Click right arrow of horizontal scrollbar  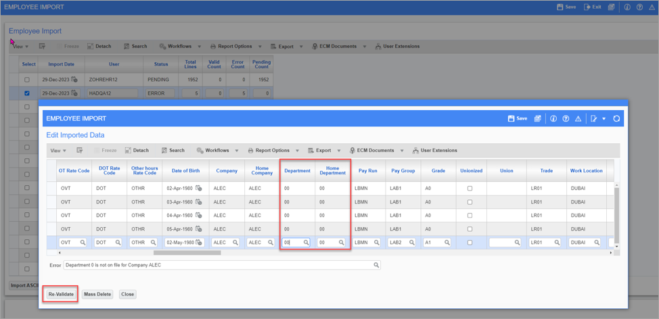click(611, 253)
